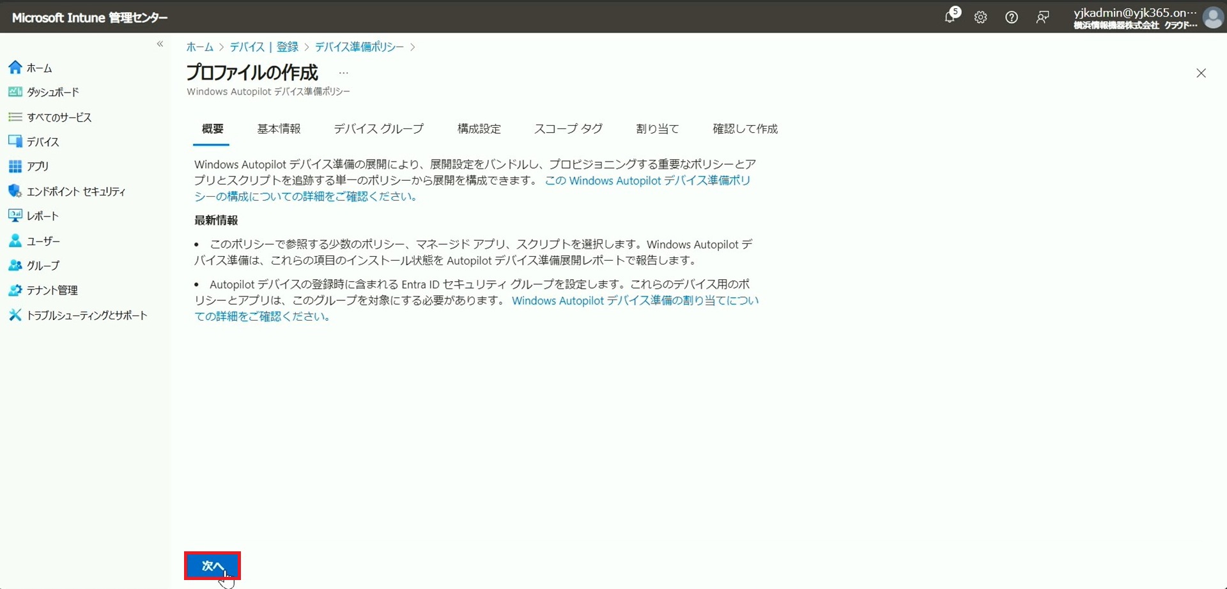1227x589 pixels.
Task: Switch to the 基本情報 tab
Action: click(279, 129)
